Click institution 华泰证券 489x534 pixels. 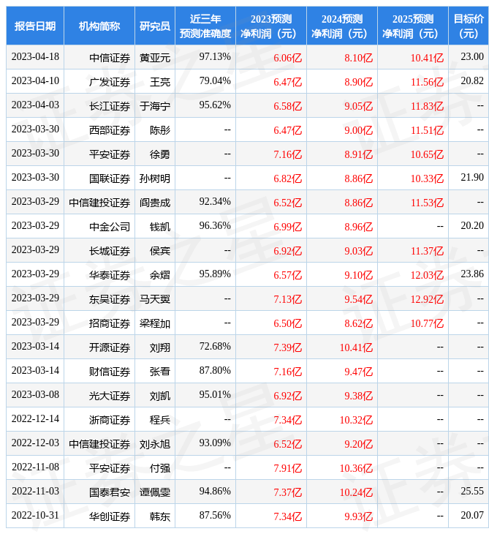click(110, 276)
